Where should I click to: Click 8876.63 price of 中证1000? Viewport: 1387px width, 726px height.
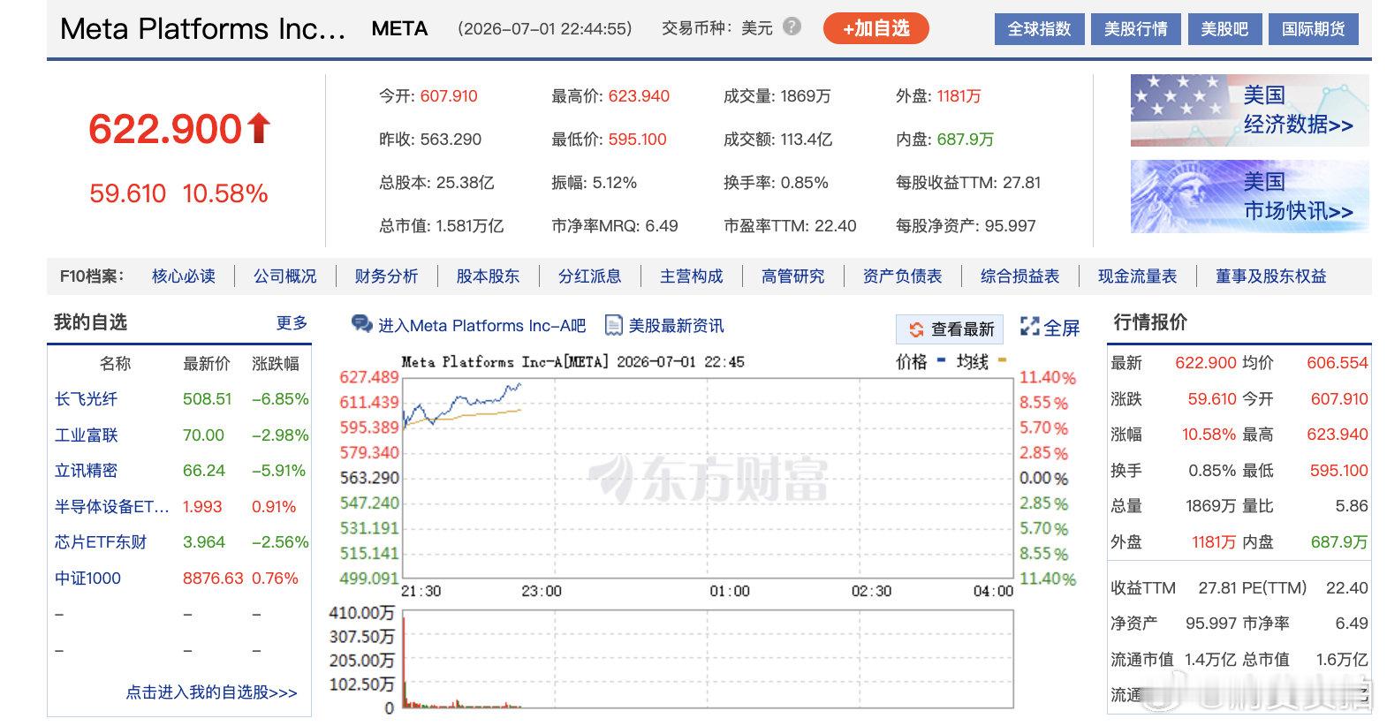click(x=213, y=579)
